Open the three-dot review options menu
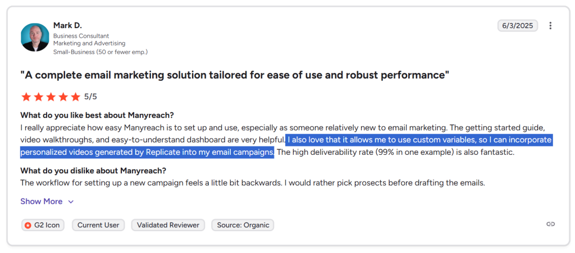 point(550,26)
